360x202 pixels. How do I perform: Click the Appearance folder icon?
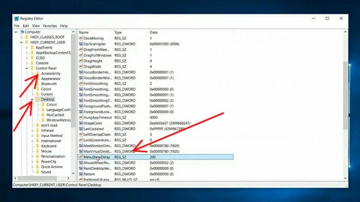38,78
